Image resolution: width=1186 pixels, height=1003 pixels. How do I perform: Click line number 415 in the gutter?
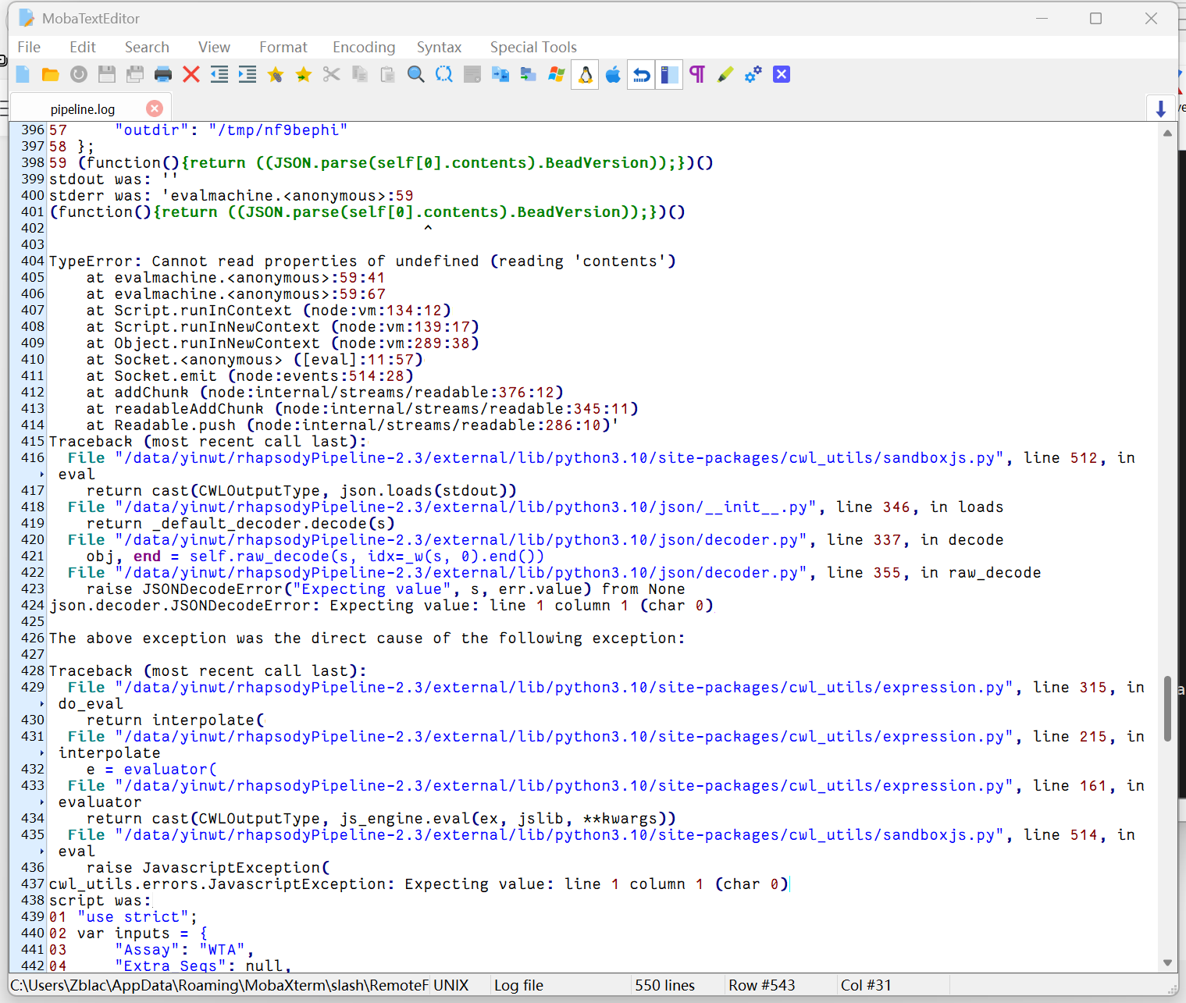tap(33, 441)
